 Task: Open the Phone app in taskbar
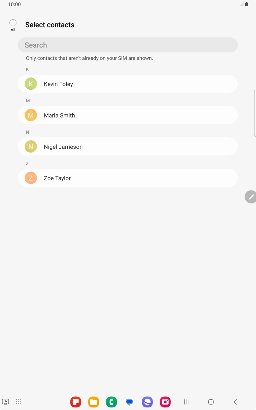tap(111, 402)
